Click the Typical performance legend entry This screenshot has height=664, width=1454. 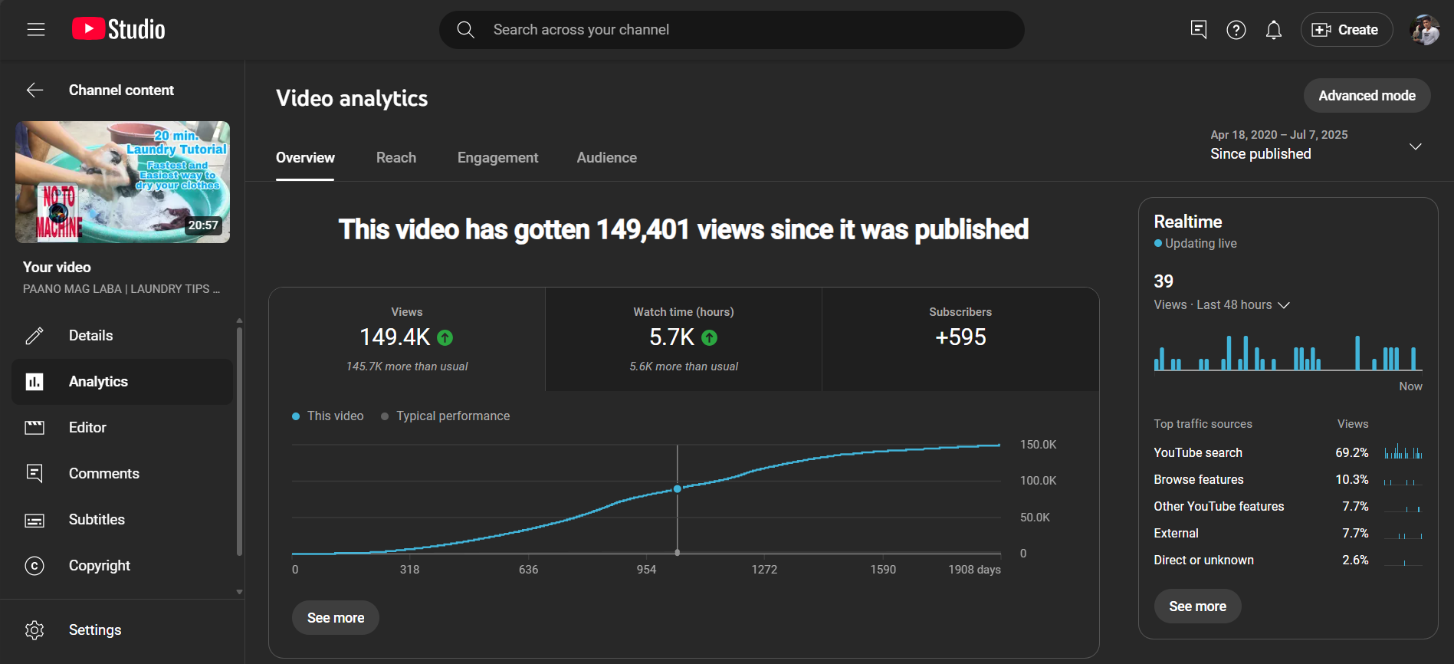pyautogui.click(x=445, y=416)
